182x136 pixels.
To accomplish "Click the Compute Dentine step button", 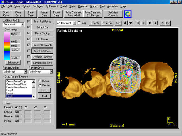I will point(42,63).
